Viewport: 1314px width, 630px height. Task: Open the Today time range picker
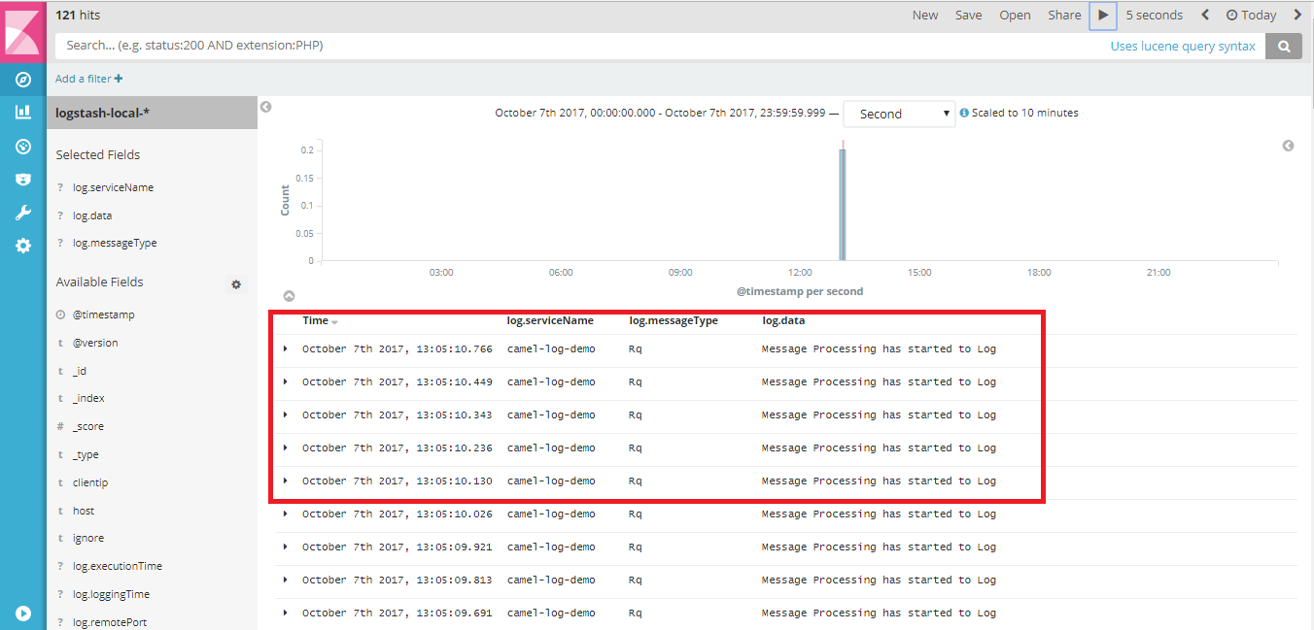(x=1251, y=16)
